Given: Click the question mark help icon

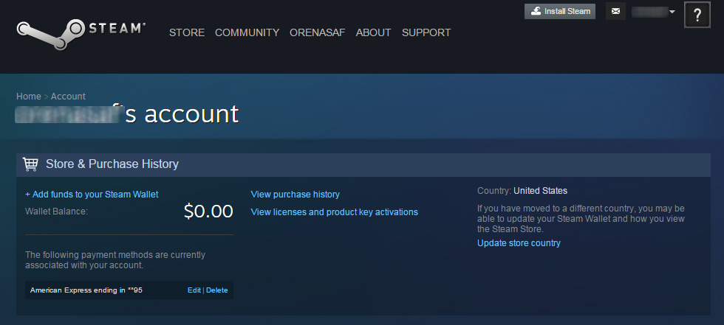Looking at the screenshot, I should click(697, 15).
